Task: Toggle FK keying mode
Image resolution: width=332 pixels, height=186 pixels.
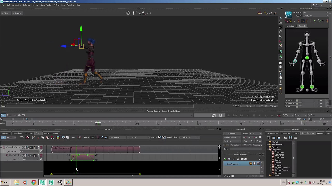Action: pyautogui.click(x=244, y=145)
